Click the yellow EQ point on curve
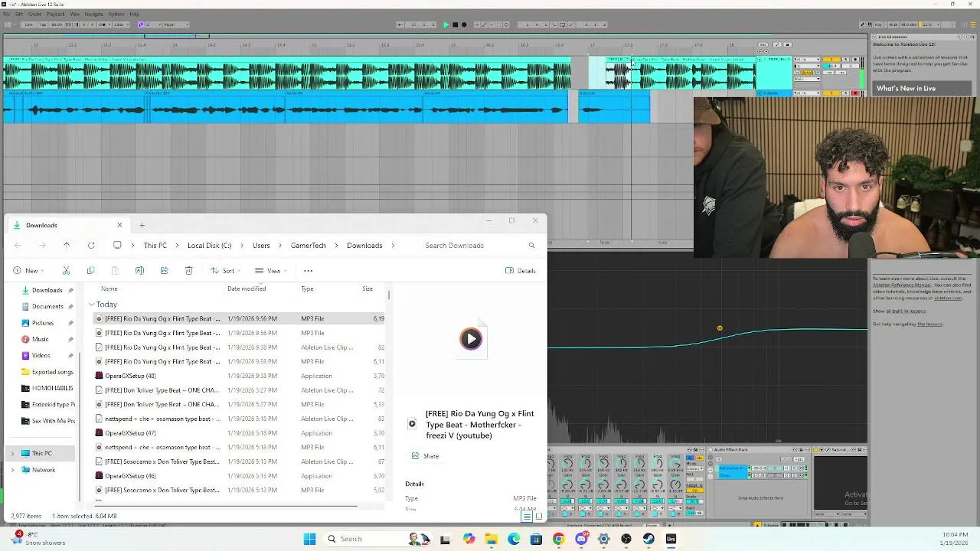This screenshot has height=551, width=980. coord(720,328)
